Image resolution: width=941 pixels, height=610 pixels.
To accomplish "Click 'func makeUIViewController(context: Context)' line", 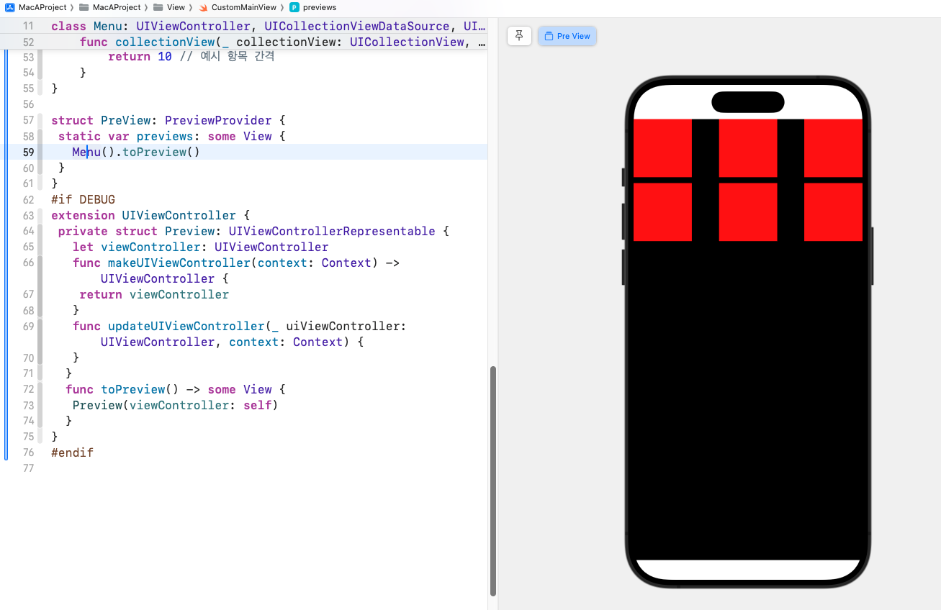I will (x=236, y=263).
